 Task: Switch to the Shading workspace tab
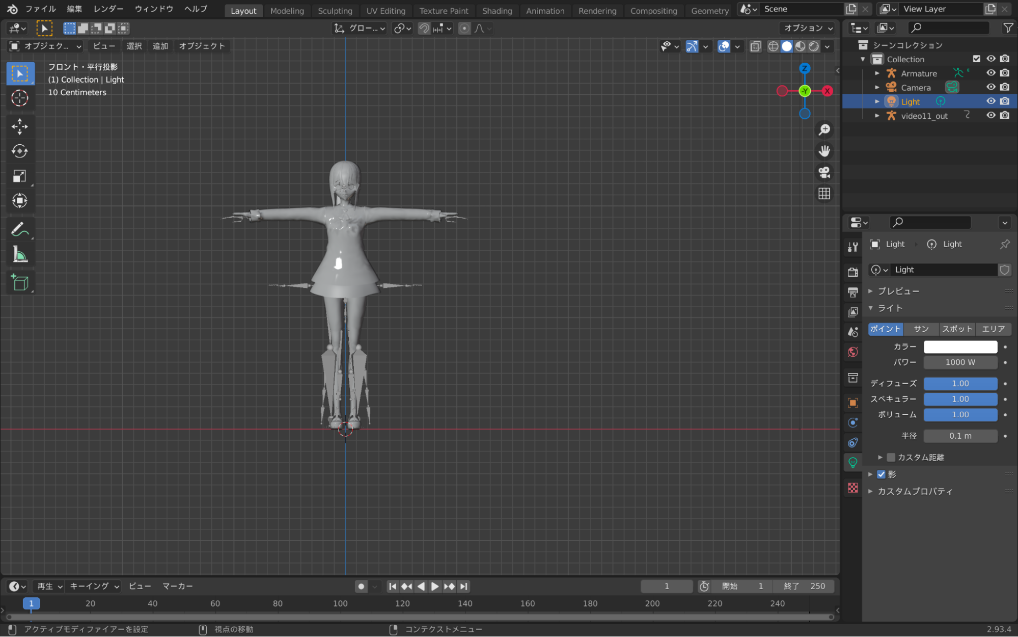tap(497, 11)
